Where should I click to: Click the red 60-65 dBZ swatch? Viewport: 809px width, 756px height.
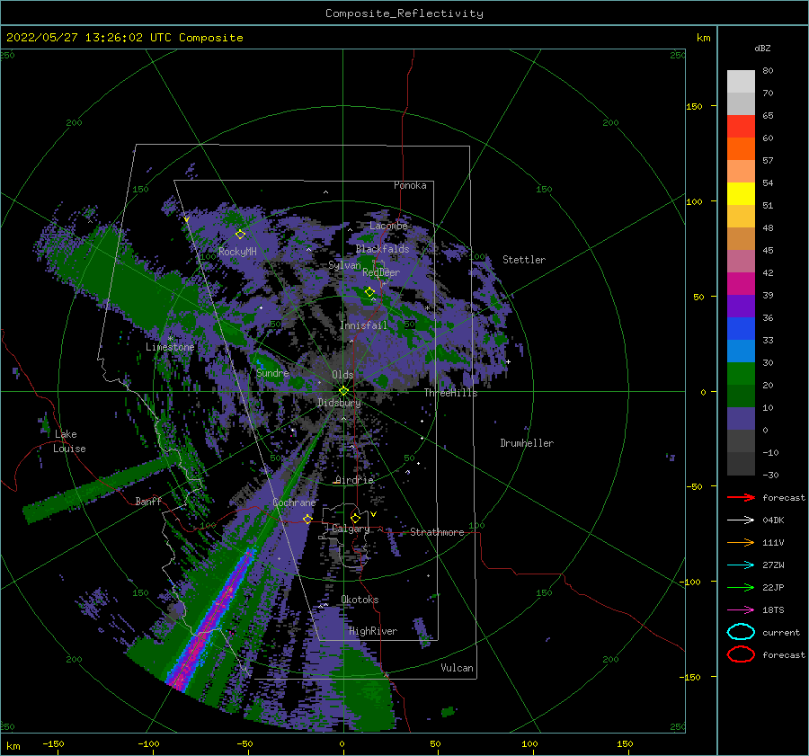(x=741, y=127)
